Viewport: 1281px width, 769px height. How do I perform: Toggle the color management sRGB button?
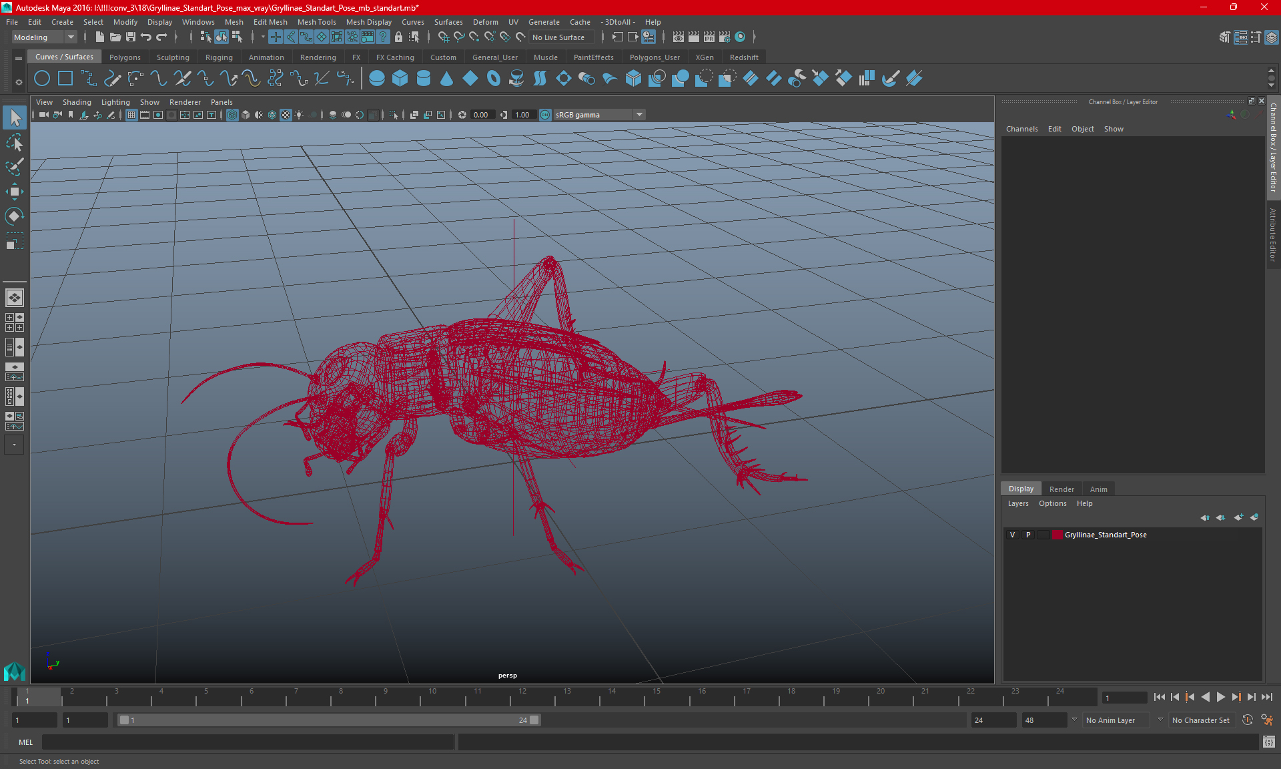(545, 115)
